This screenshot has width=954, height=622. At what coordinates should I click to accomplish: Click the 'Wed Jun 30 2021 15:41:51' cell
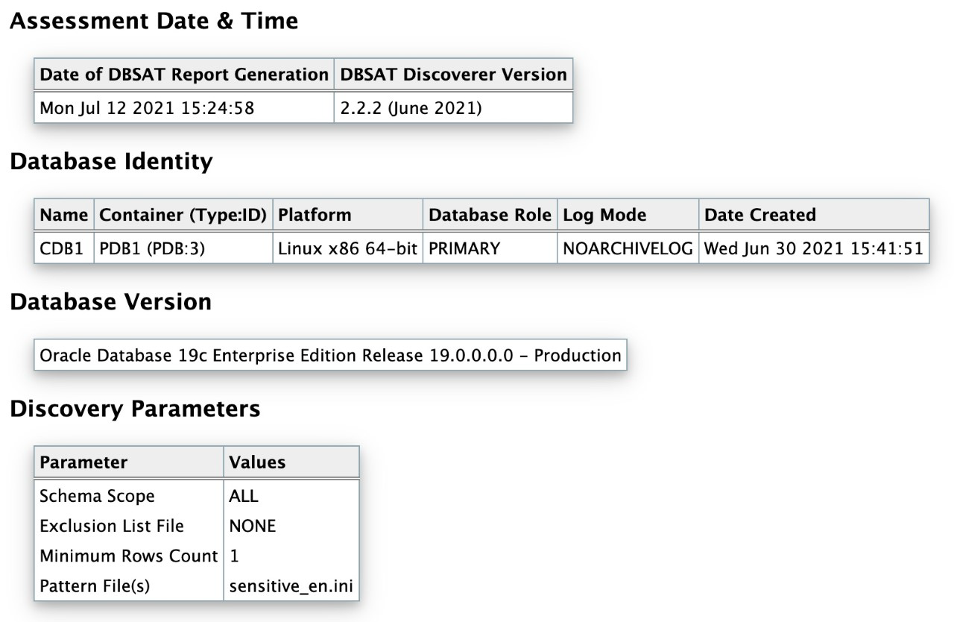click(x=814, y=248)
